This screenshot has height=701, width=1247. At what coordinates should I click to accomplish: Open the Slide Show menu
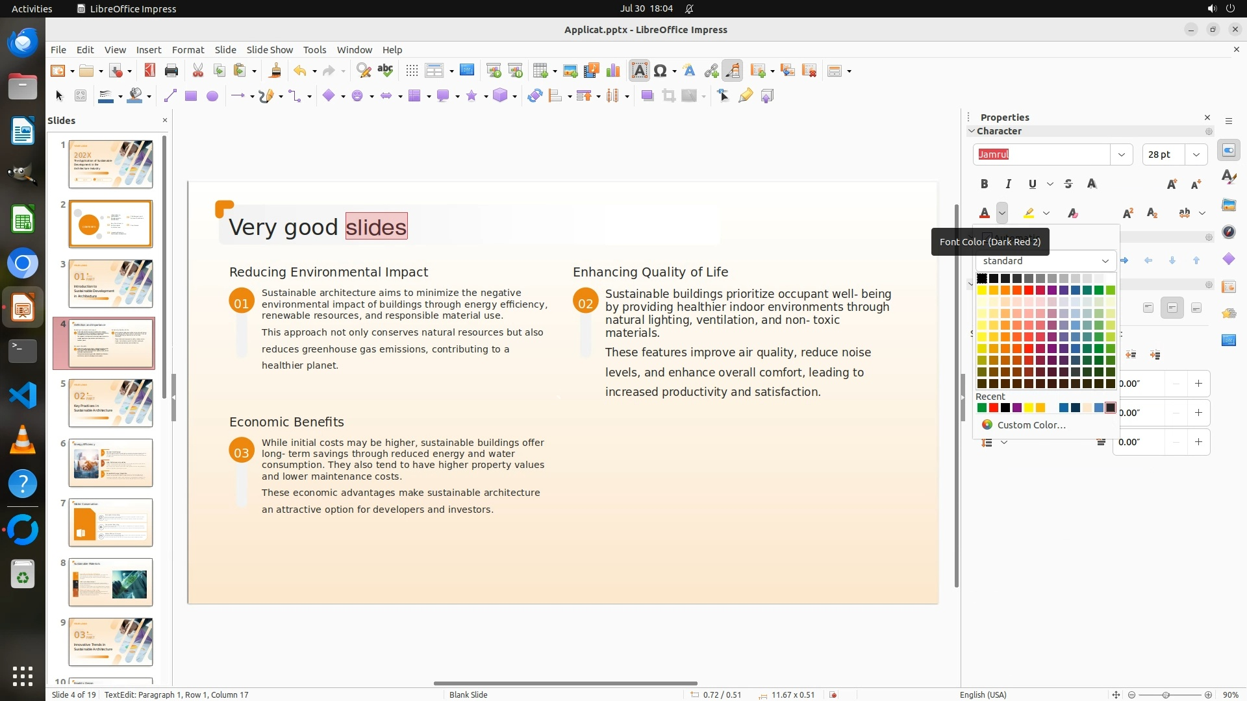point(269,50)
